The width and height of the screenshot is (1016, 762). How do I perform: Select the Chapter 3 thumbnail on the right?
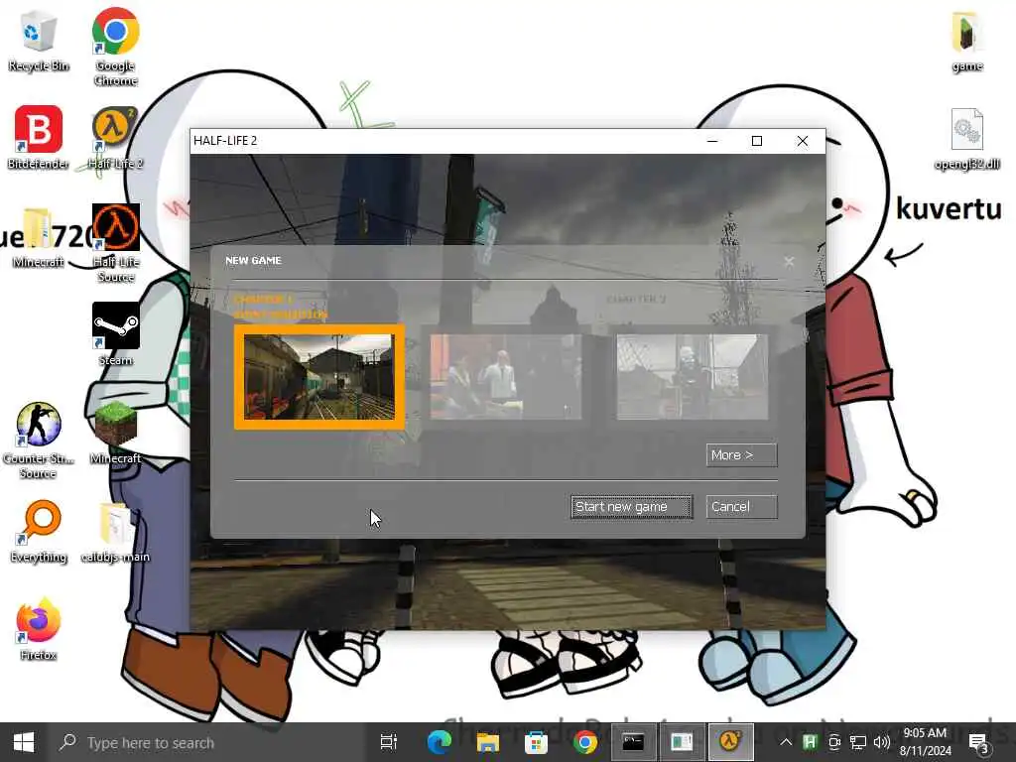[x=692, y=376]
